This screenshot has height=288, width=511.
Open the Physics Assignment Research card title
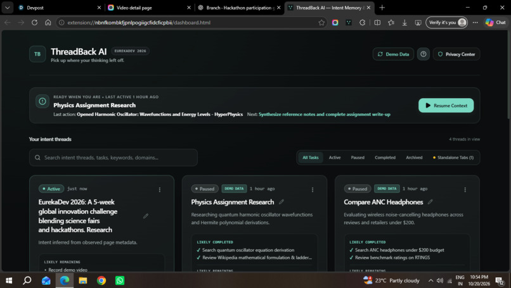[233, 202]
